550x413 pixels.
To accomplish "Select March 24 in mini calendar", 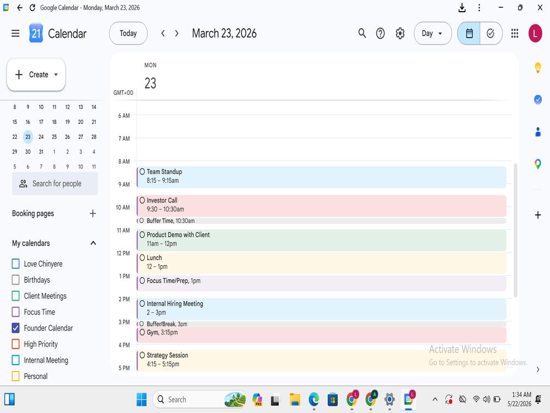I will pyautogui.click(x=41, y=137).
